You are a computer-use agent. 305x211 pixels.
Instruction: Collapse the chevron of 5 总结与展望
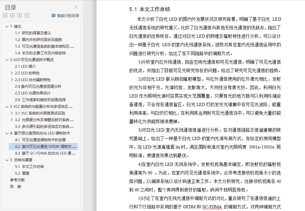point(7,160)
